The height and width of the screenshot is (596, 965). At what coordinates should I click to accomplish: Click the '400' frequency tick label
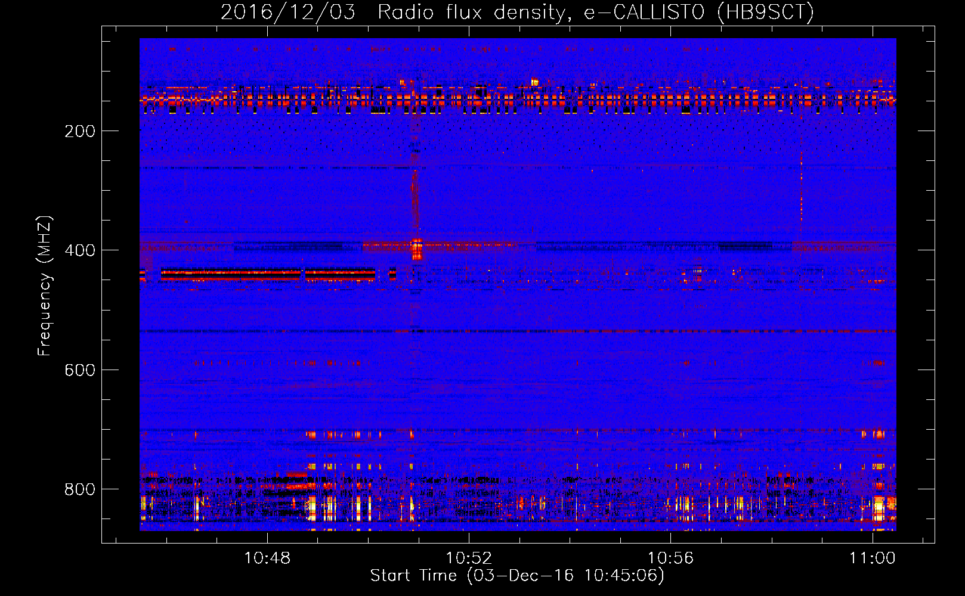coord(80,250)
